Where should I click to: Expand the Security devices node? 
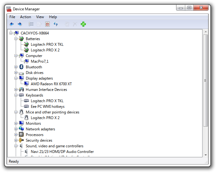16,140
